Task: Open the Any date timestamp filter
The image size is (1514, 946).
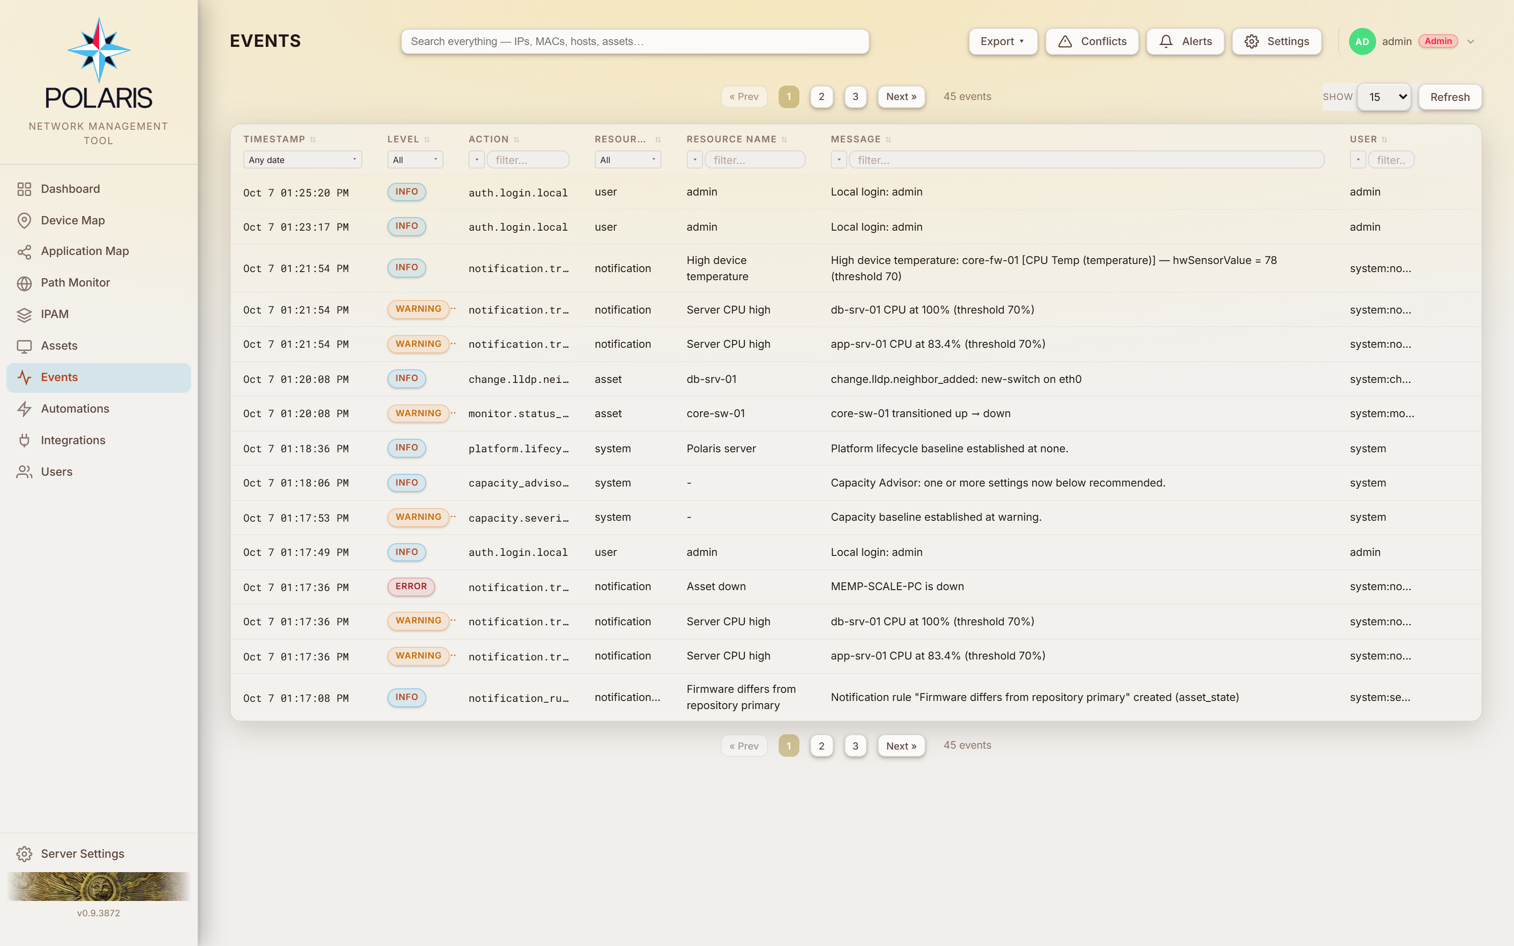Action: coord(302,159)
